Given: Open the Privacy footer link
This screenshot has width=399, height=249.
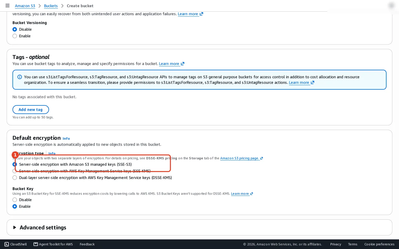Looking at the screenshot, I should coord(336,244).
